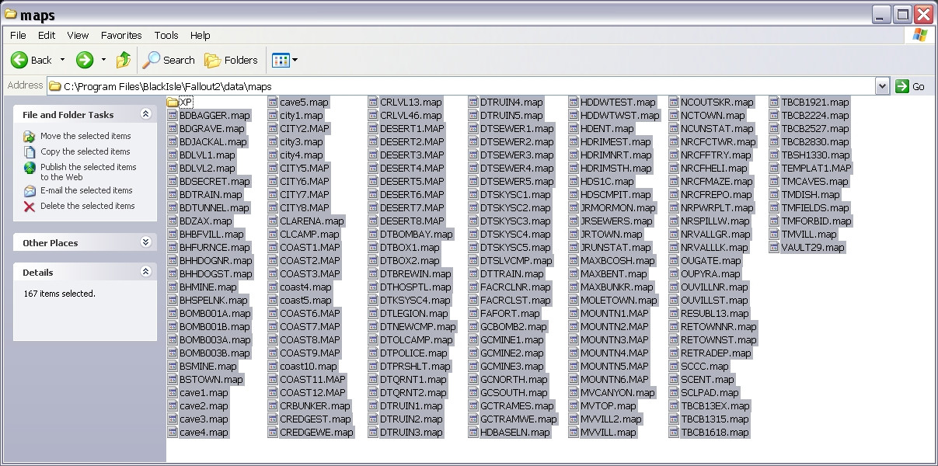This screenshot has height=466, width=938.
Task: Click Copy the selected items
Action: 85,151
